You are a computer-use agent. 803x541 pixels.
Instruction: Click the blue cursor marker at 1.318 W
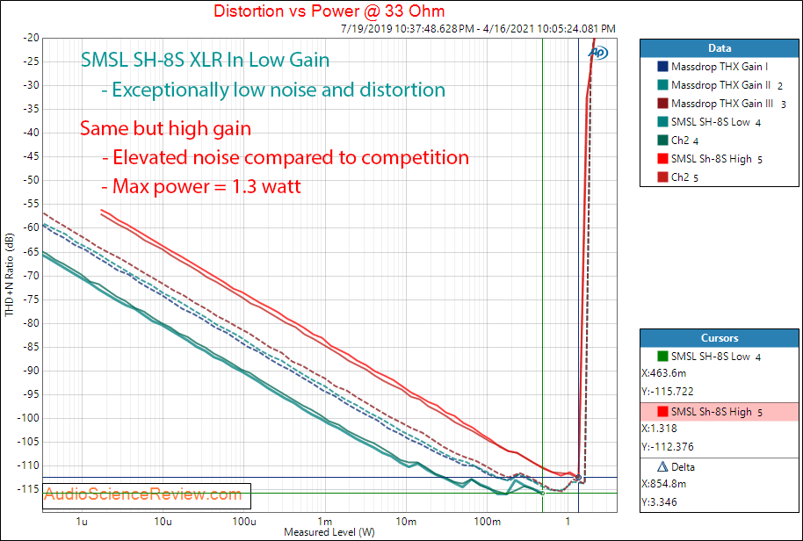pos(579,477)
